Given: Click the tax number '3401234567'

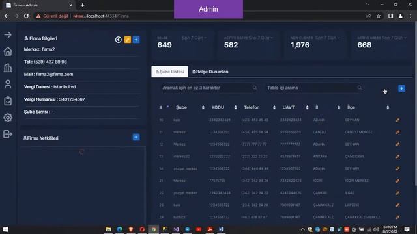Looking at the screenshot, I should [72, 99].
